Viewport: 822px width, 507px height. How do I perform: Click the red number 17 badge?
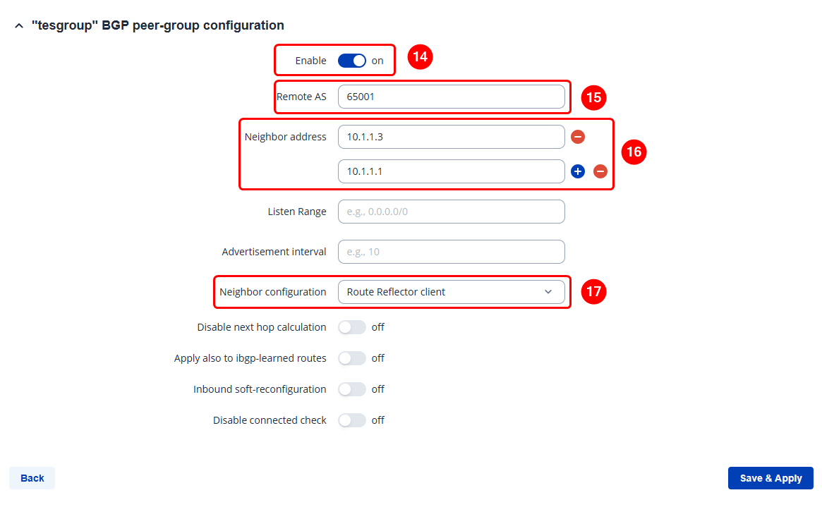coord(594,292)
